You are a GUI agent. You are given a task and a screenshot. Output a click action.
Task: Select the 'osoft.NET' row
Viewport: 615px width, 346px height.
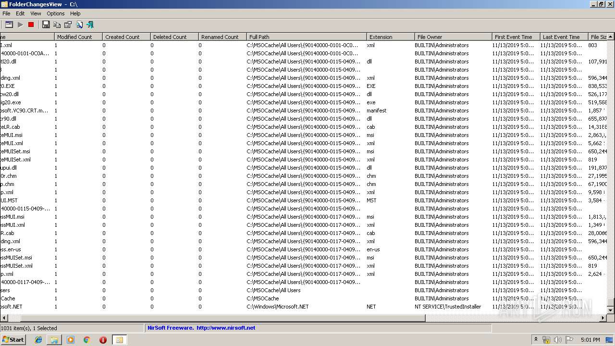304,307
